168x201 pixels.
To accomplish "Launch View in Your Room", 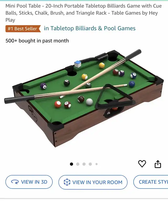I will [93, 182].
